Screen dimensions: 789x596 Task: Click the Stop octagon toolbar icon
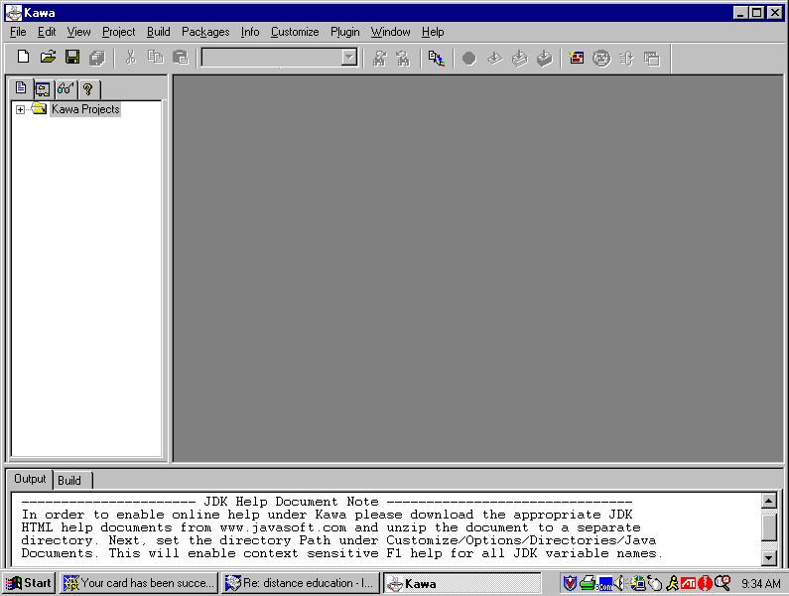pos(469,59)
